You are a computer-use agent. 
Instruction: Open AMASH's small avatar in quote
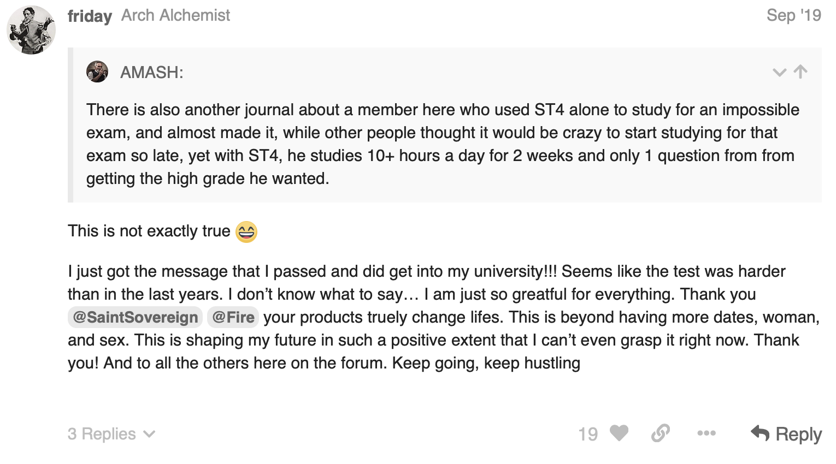coord(97,72)
